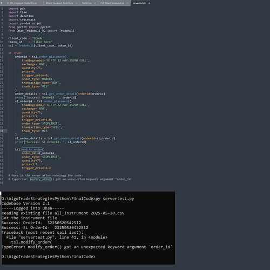Click the tab scroll arrow left of the tabs
Screen dimensions: 270x270
click(x=2, y=3)
